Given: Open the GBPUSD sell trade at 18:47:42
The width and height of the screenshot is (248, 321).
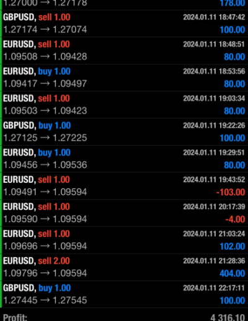Looking at the screenshot, I should tap(124, 24).
